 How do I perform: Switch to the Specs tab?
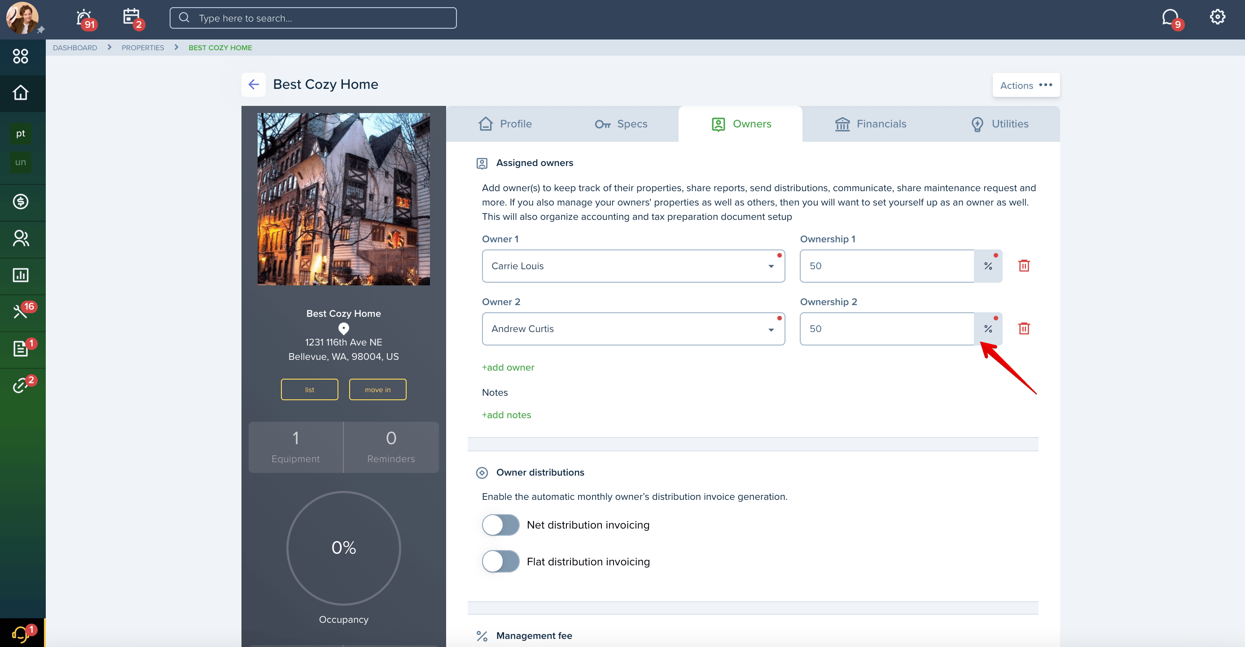621,124
